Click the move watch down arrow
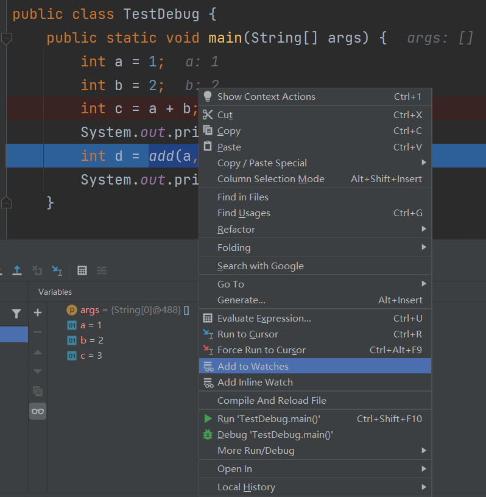The width and height of the screenshot is (486, 497). click(38, 372)
